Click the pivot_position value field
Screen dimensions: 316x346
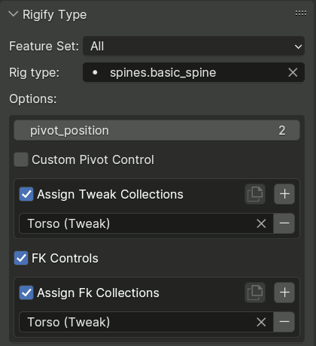pyautogui.click(x=156, y=130)
